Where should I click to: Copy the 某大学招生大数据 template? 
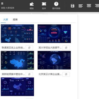[66, 48]
